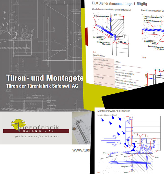Click the red drawing number '20.02'
This screenshot has height=174, width=164.
(x=144, y=57)
